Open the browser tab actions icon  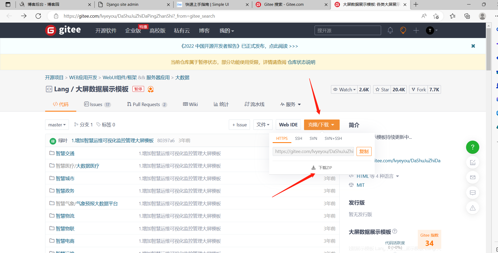click(8, 4)
